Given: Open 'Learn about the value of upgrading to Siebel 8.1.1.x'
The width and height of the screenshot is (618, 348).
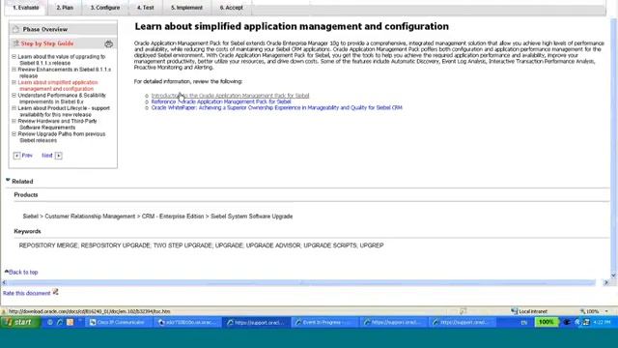Looking at the screenshot, I should 62,60.
